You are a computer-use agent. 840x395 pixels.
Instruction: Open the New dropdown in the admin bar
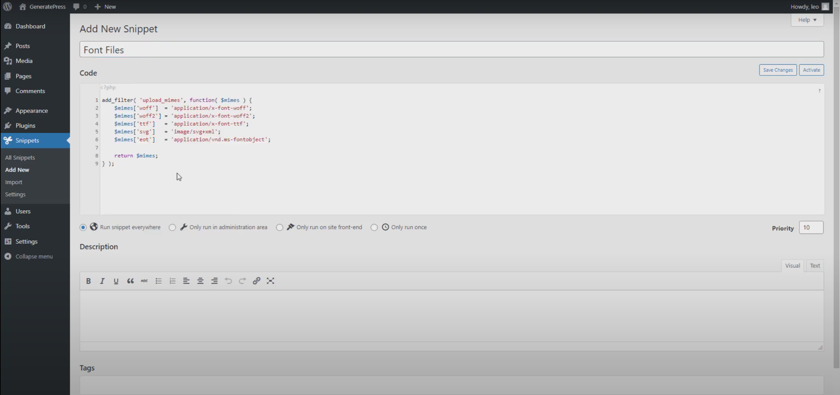click(105, 7)
